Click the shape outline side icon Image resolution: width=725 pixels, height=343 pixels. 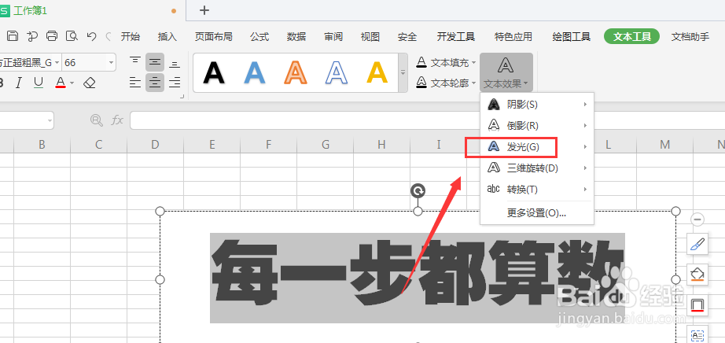click(697, 305)
